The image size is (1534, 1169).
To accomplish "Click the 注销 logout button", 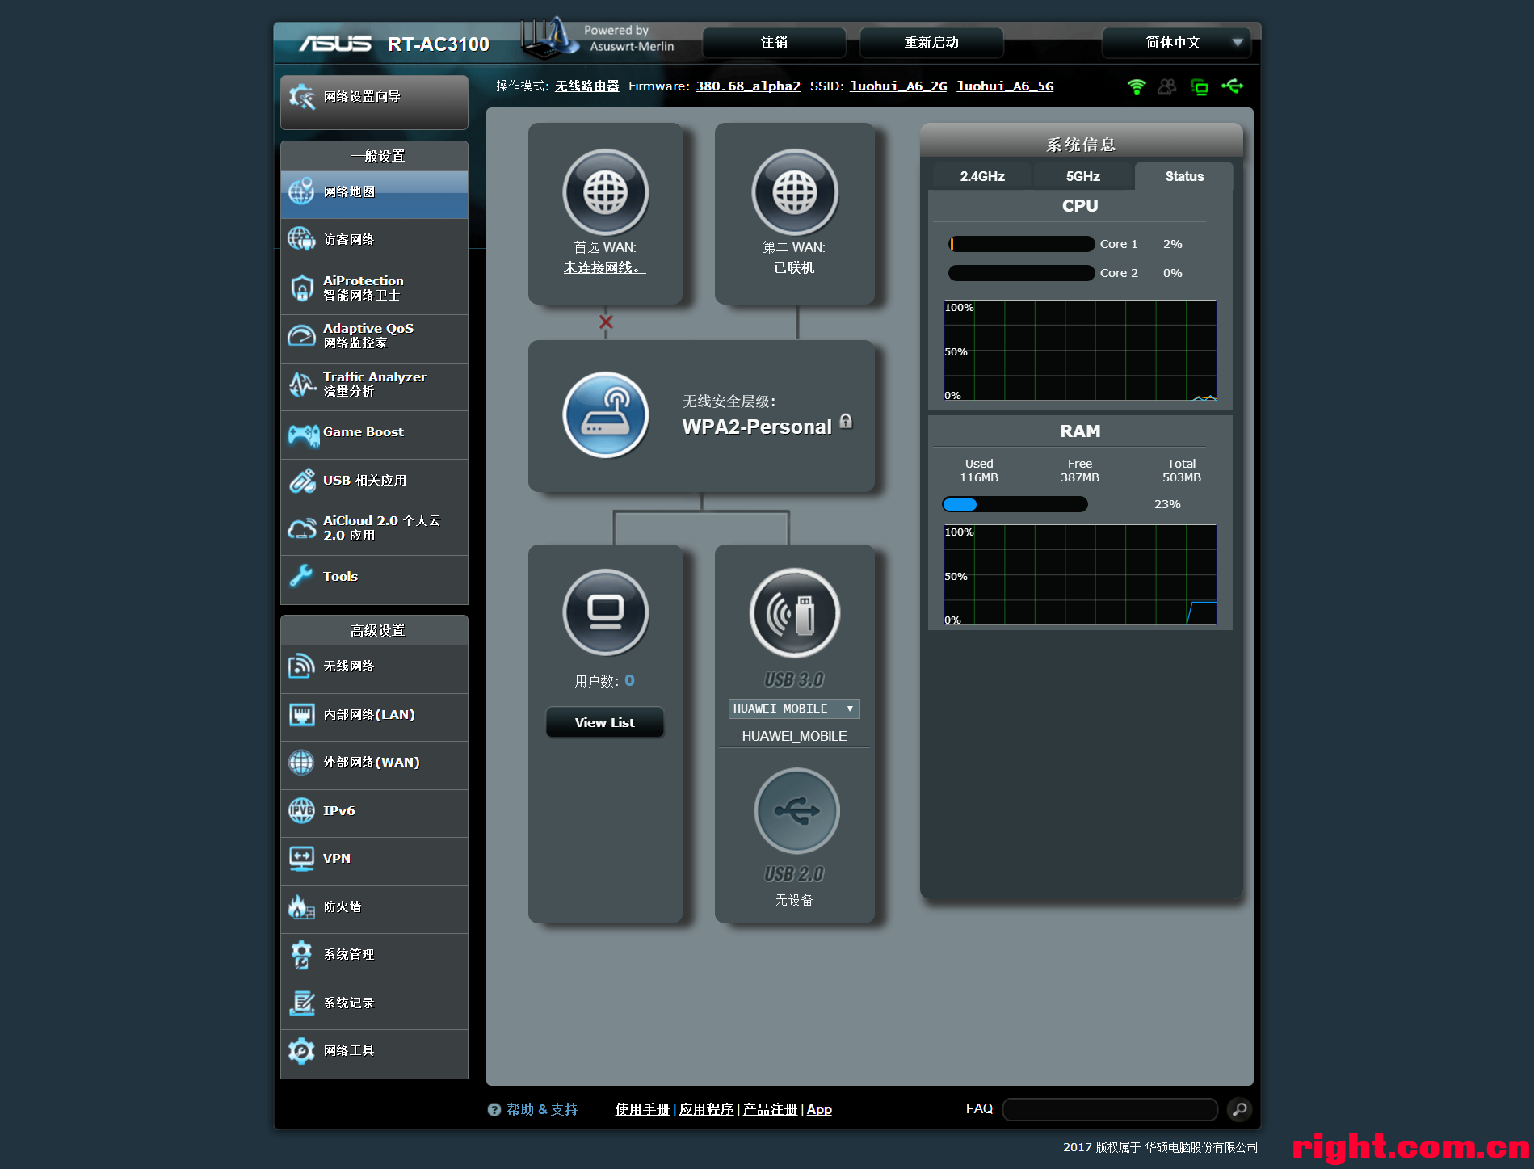I will [774, 43].
